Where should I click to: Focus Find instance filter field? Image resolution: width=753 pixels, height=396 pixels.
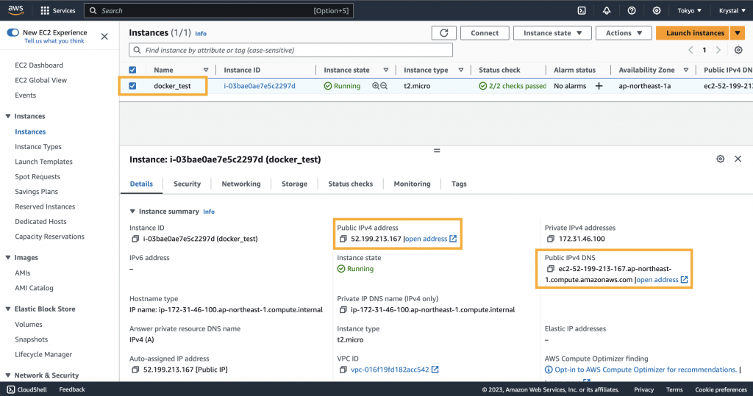click(x=290, y=50)
